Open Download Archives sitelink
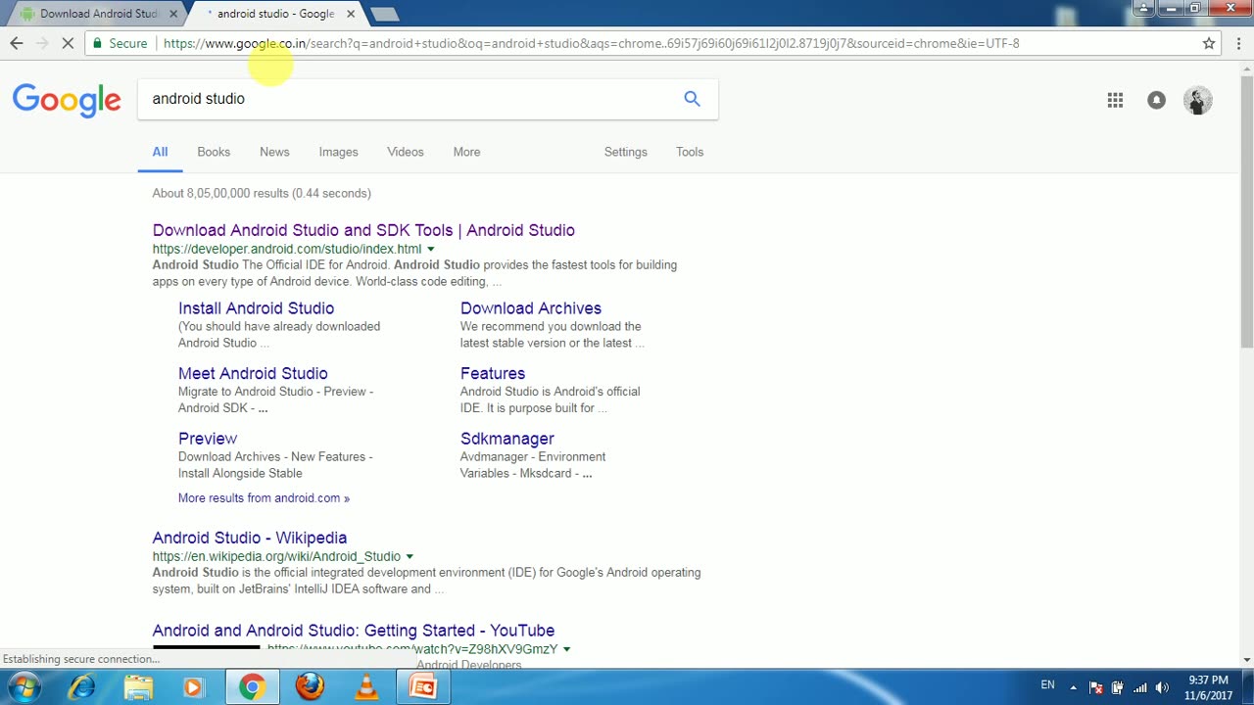Screen dimensions: 1254x705 (x=531, y=308)
